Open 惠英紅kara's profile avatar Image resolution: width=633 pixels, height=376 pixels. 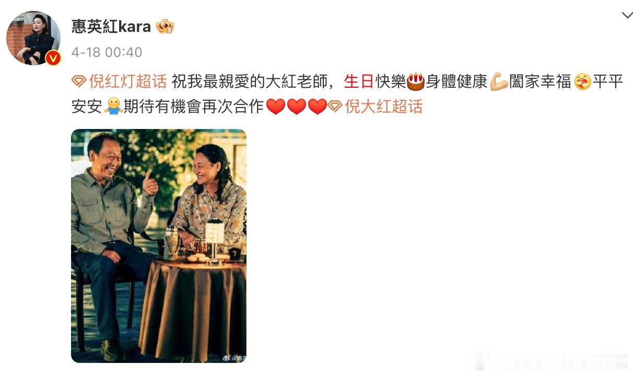coord(33,38)
